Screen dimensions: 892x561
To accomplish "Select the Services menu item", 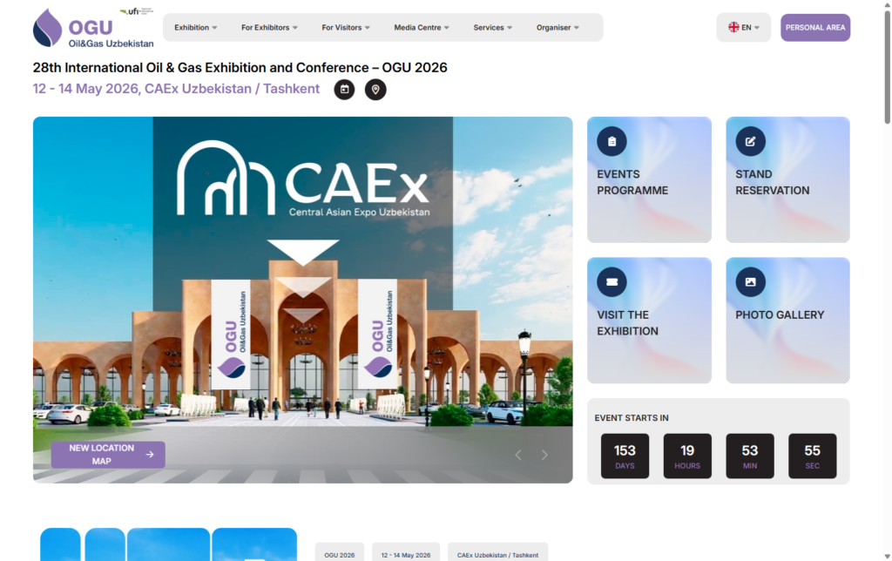I will 493,28.
